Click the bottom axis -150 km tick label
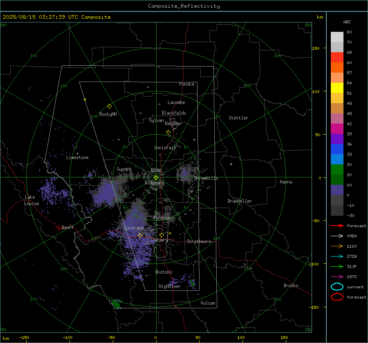Image resolution: width=368 pixels, height=343 pixels. 24,337
